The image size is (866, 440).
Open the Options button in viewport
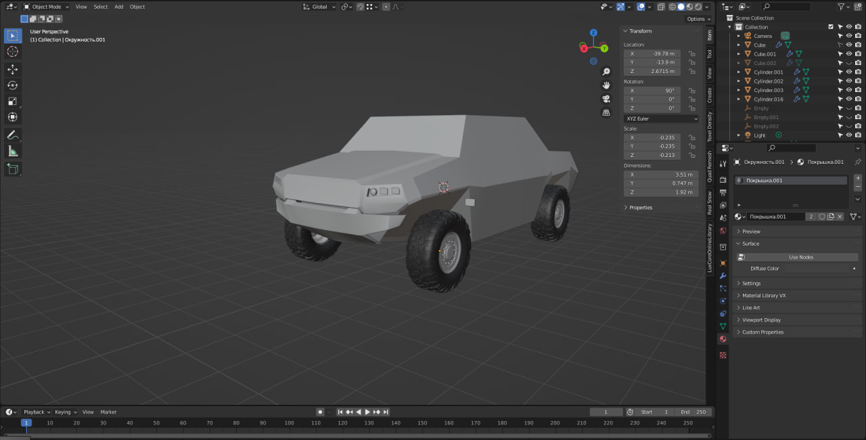(696, 19)
